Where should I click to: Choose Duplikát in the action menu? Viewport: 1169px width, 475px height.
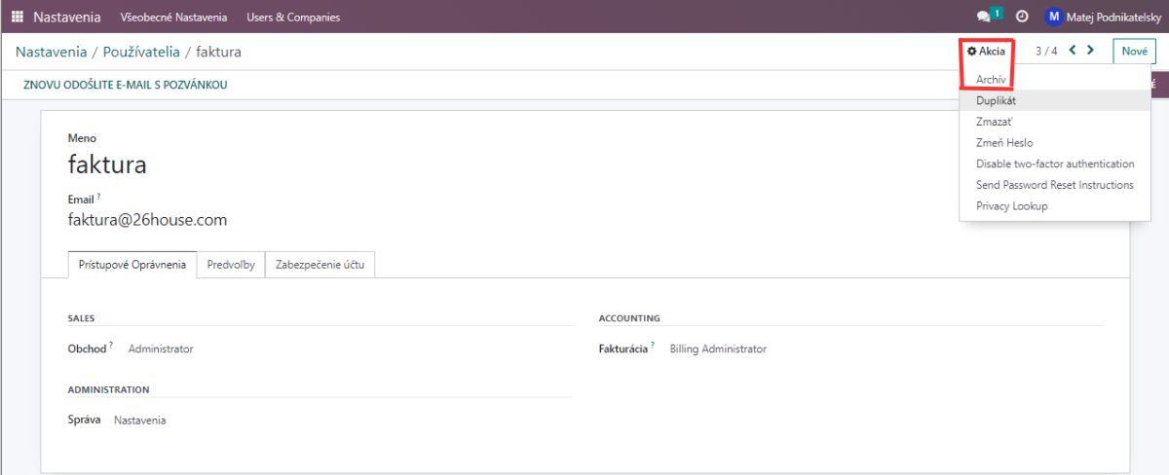pyautogui.click(x=996, y=100)
